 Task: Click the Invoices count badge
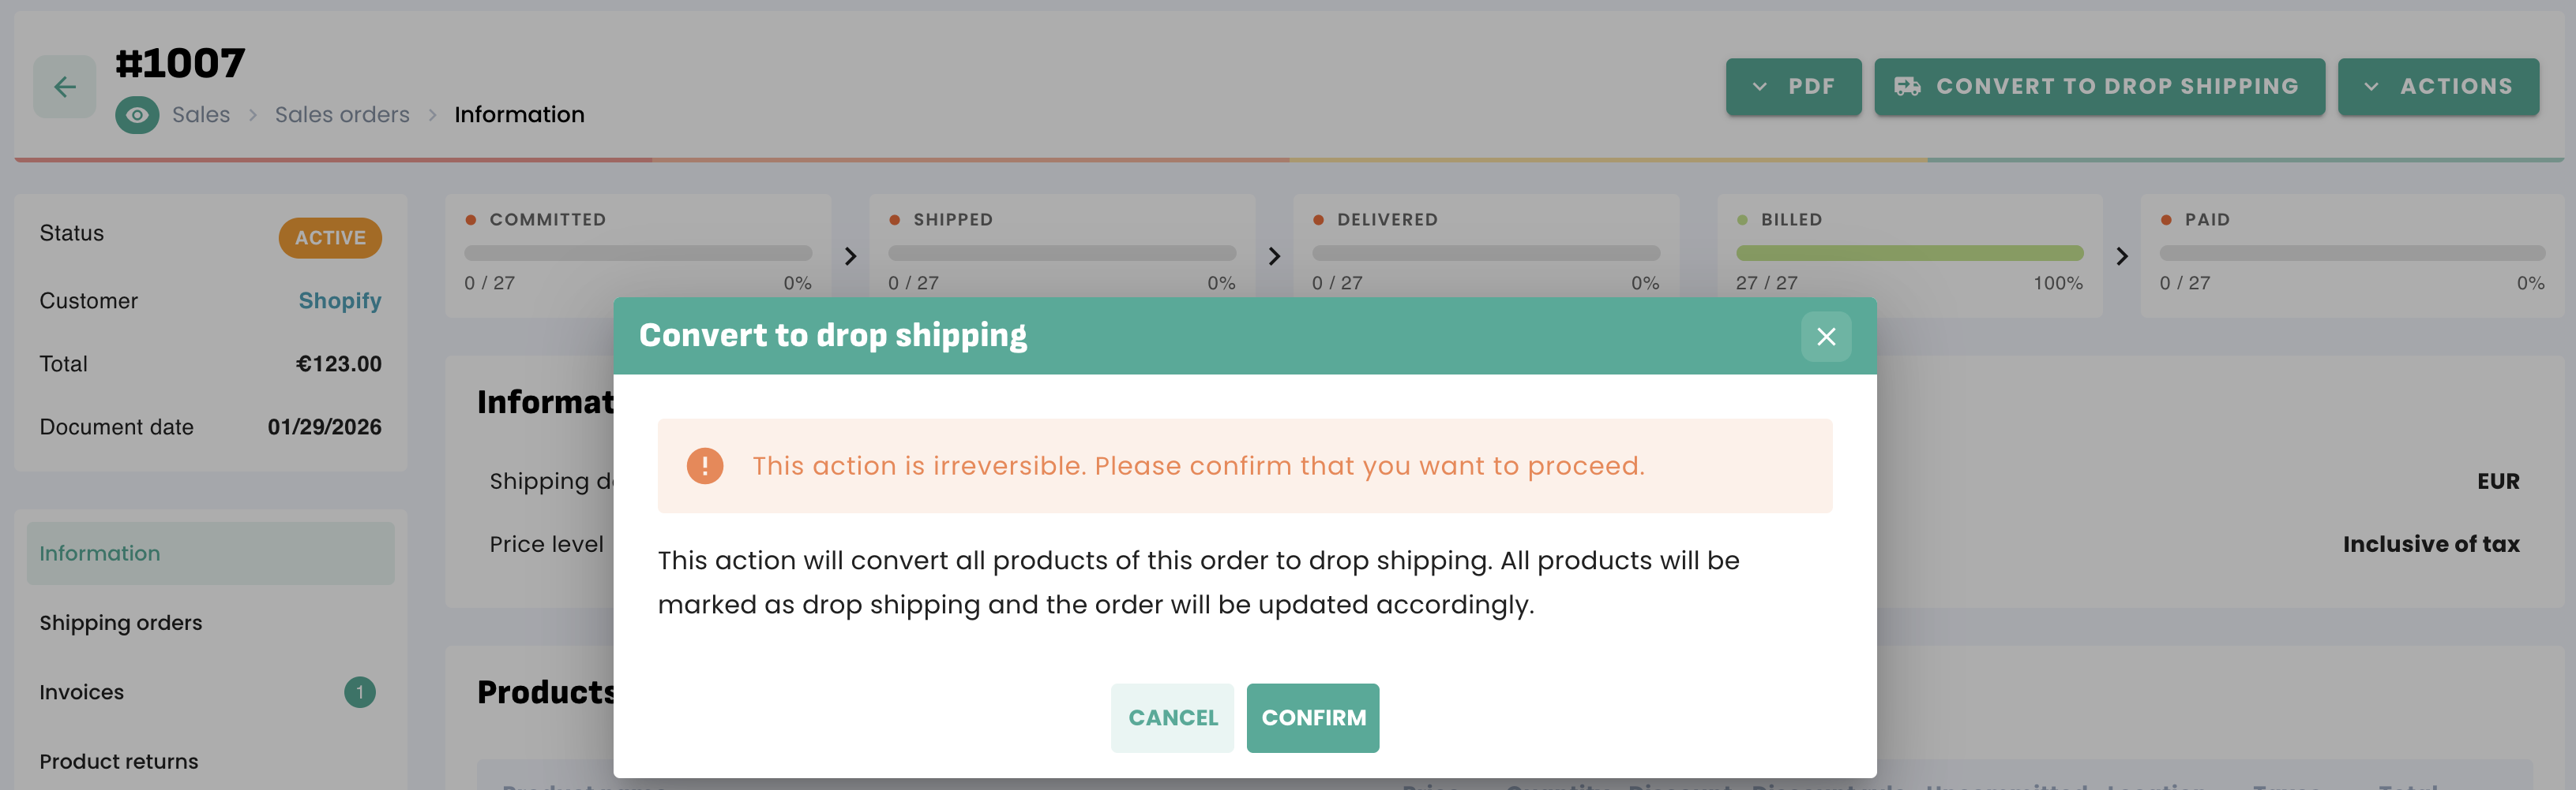coord(359,692)
